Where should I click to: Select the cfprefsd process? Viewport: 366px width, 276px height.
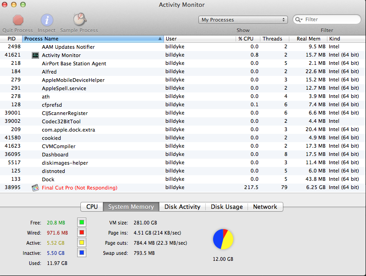coord(52,105)
